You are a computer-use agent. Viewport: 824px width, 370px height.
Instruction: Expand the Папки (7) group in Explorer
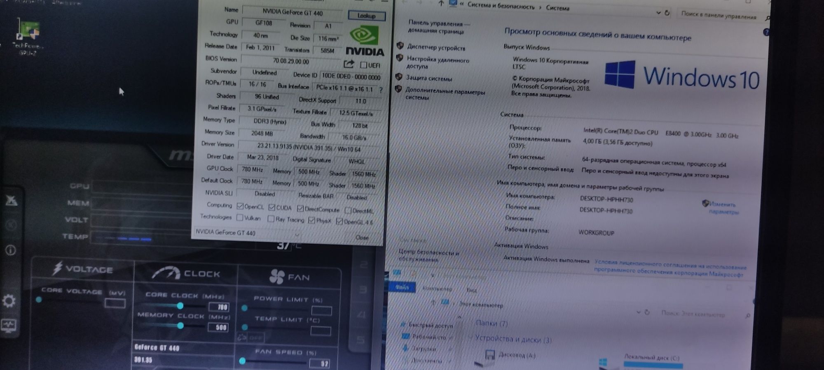click(x=492, y=324)
